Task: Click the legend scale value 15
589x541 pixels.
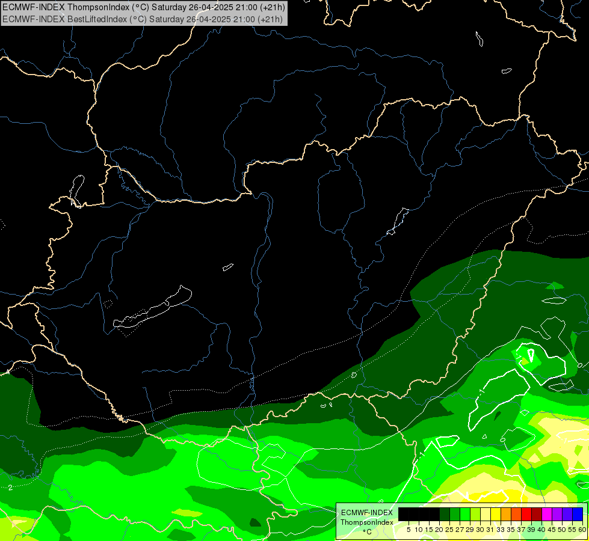Action: [x=429, y=530]
